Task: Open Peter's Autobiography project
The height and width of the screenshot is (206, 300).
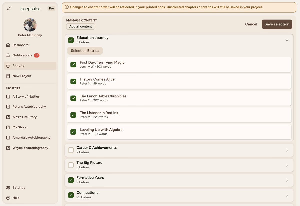Action: tap(29, 107)
